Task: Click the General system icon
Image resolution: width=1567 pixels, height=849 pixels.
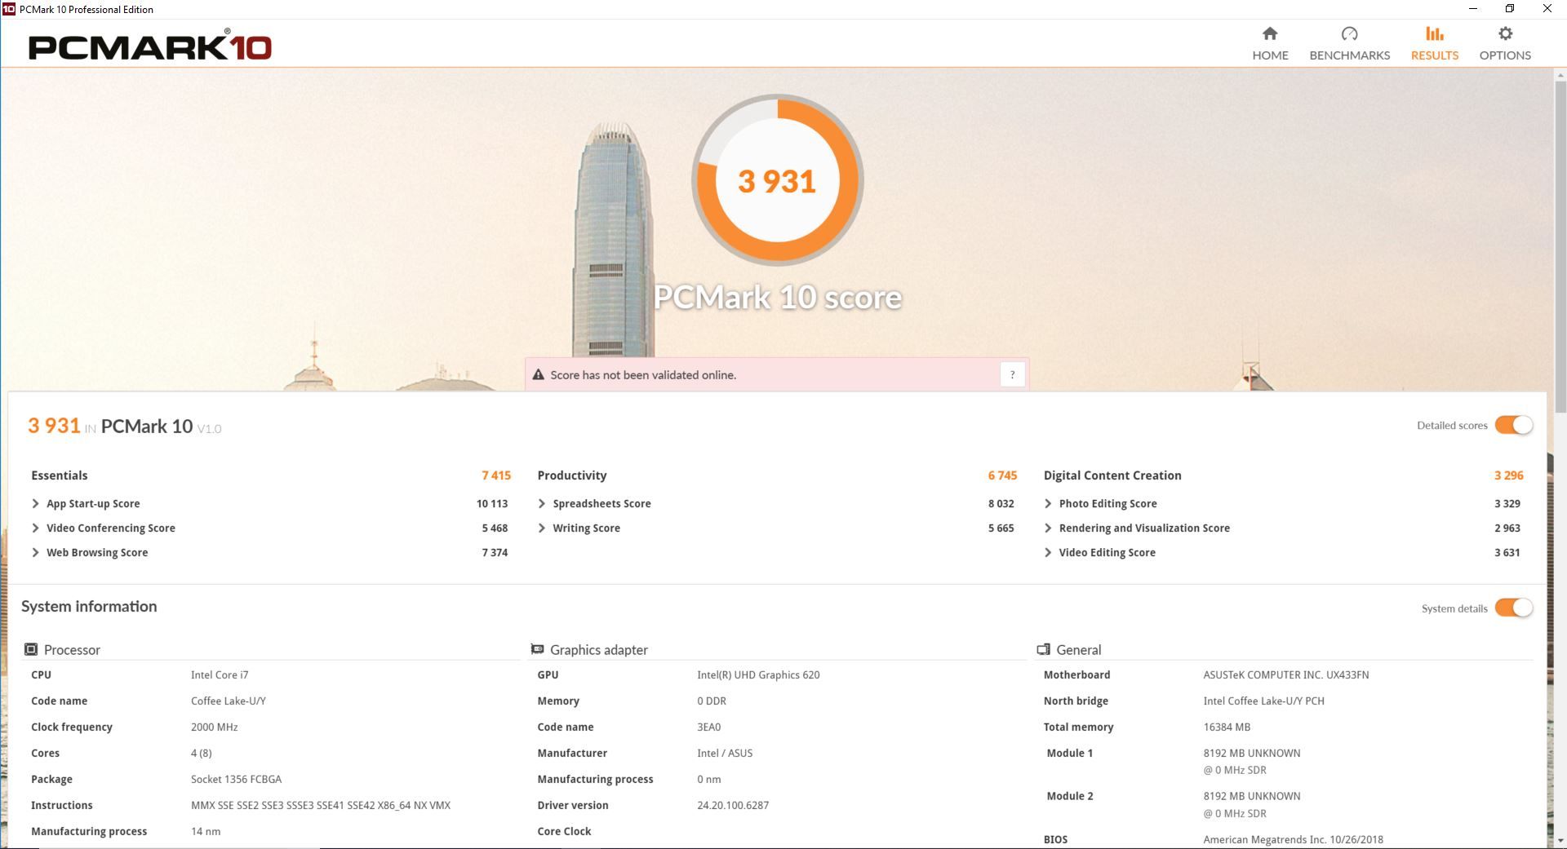Action: tap(1043, 649)
